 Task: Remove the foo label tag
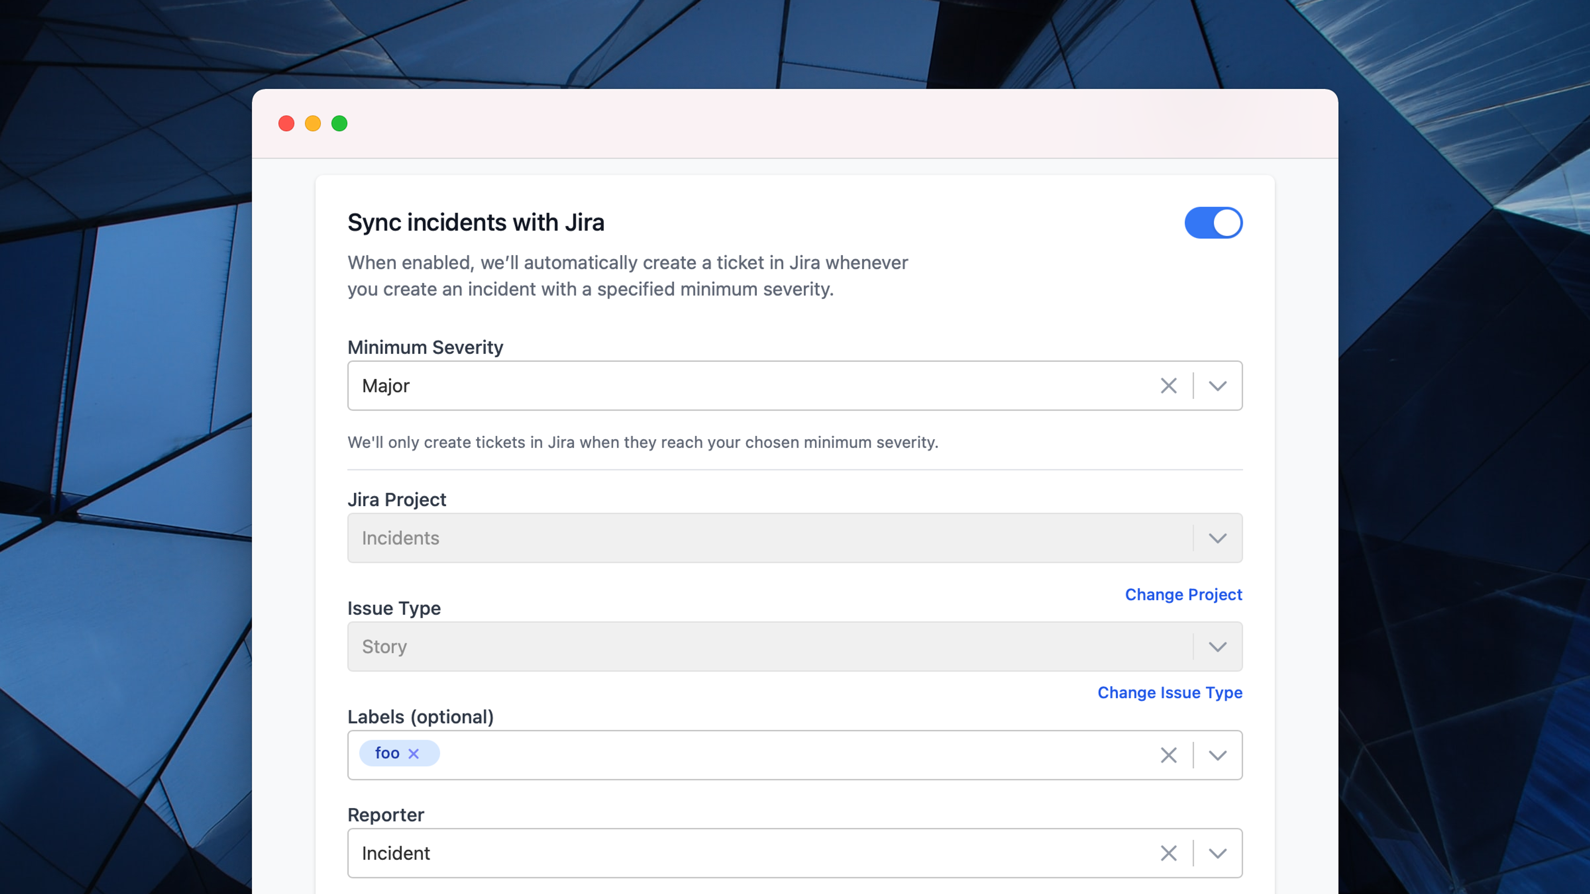point(414,753)
